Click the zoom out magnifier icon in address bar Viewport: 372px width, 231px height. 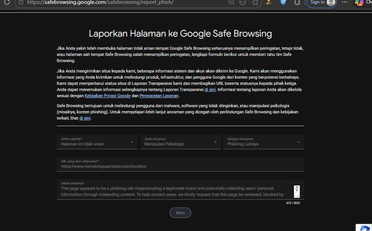click(x=231, y=2)
